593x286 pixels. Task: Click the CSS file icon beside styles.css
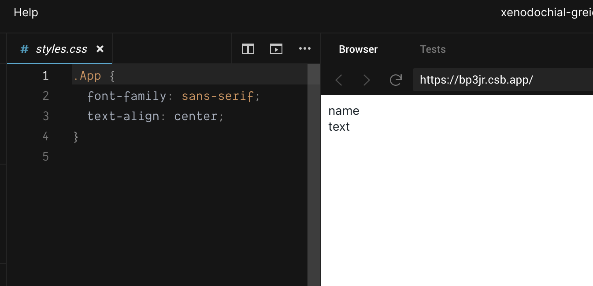(x=24, y=49)
